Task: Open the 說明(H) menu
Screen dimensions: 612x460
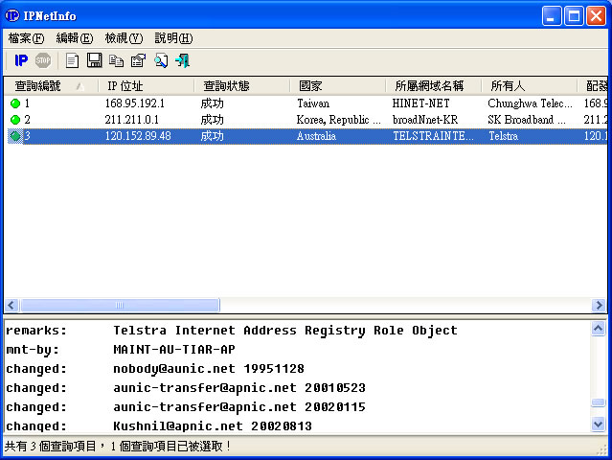Action: pyautogui.click(x=172, y=38)
